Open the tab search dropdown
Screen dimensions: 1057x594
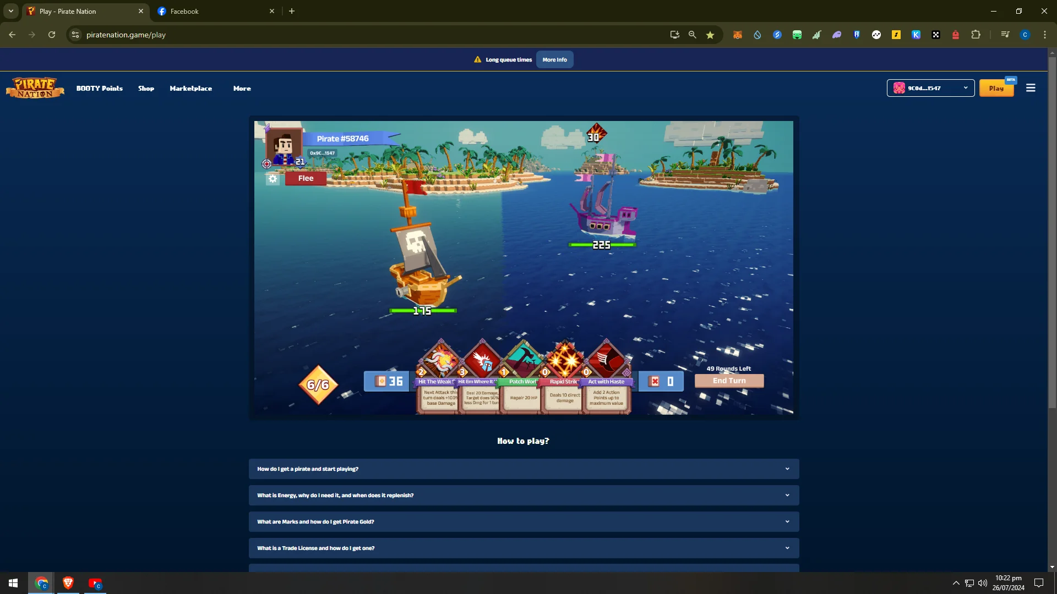pos(11,11)
